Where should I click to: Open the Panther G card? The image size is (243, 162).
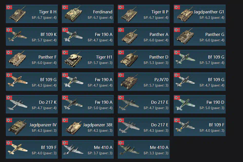(200, 37)
